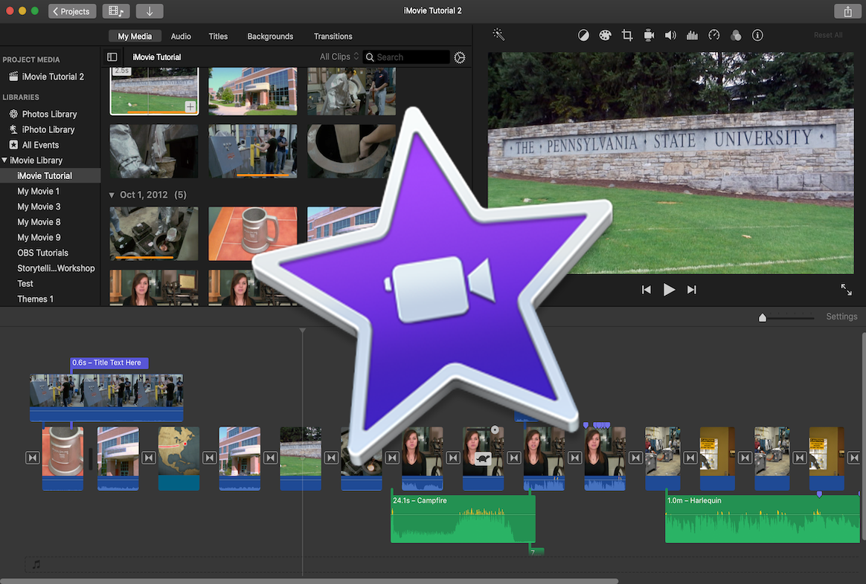Image resolution: width=866 pixels, height=584 pixels.
Task: Switch to the Audio tab
Action: coord(181,36)
